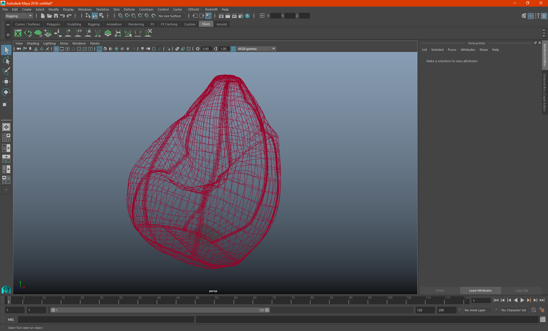The width and height of the screenshot is (548, 331).
Task: Open the Redshift menu
Action: pyautogui.click(x=211, y=9)
